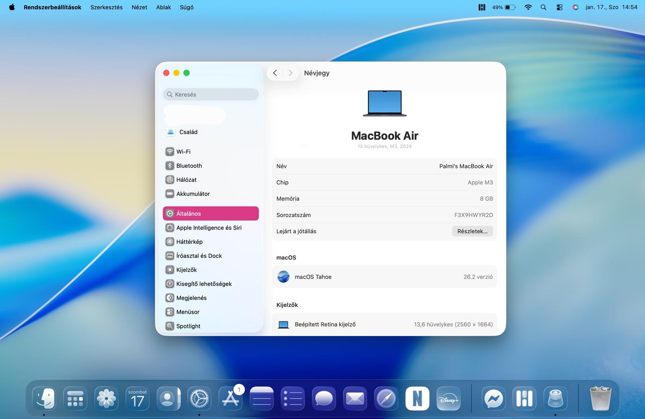This screenshot has width=645, height=419.
Task: Open Akkumulátor settings in the sidebar
Action: tap(211, 194)
